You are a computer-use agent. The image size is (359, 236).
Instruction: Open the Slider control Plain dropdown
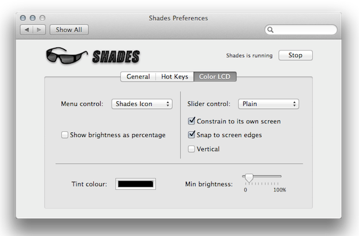tap(268, 104)
